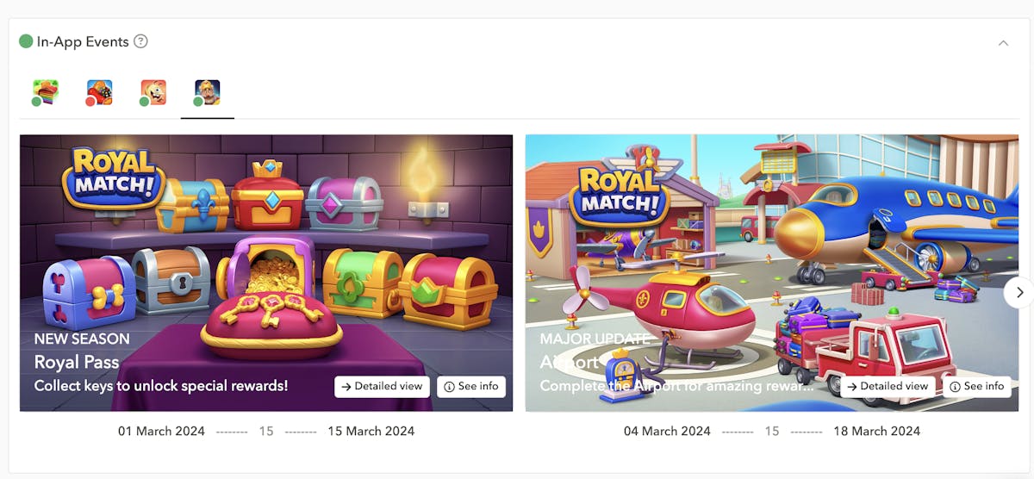The width and height of the screenshot is (1034, 479).
Task: Open Detailed view for Airport event
Action: pyautogui.click(x=888, y=386)
